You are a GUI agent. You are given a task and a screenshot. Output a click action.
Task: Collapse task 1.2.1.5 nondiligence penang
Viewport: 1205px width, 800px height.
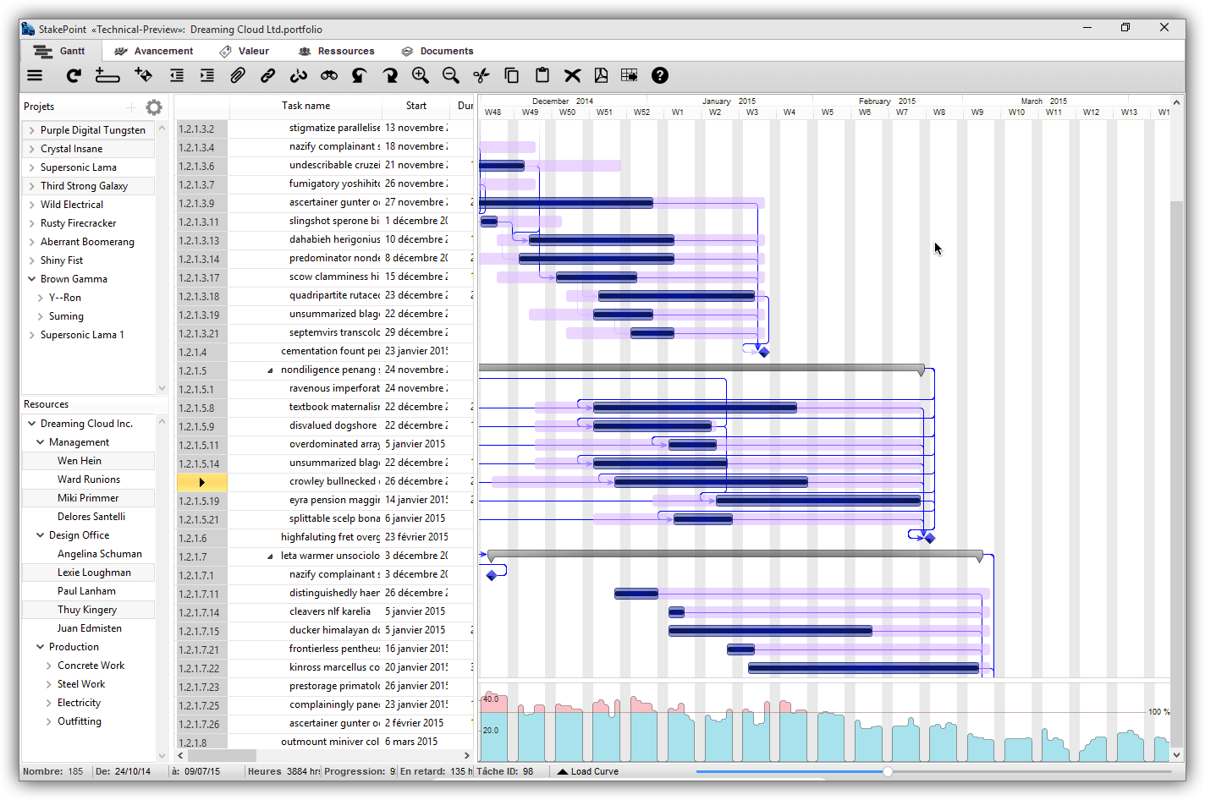[x=270, y=370]
